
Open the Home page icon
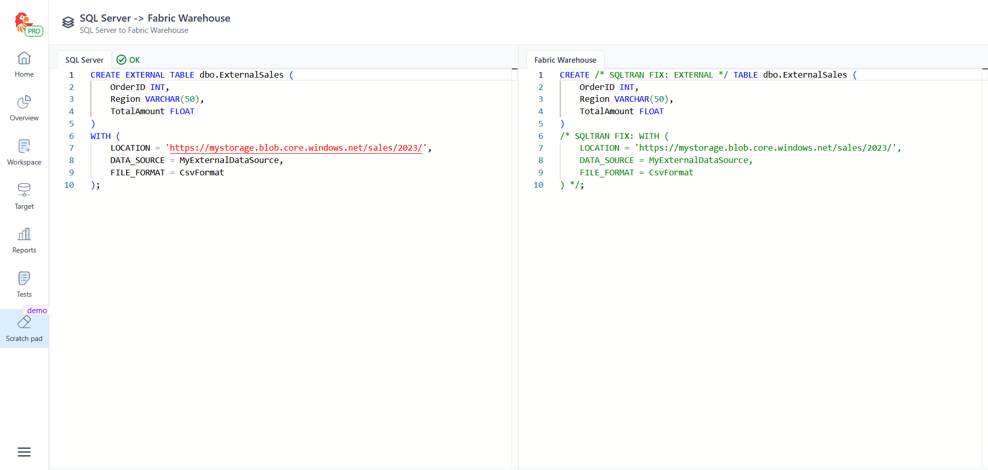pyautogui.click(x=24, y=58)
